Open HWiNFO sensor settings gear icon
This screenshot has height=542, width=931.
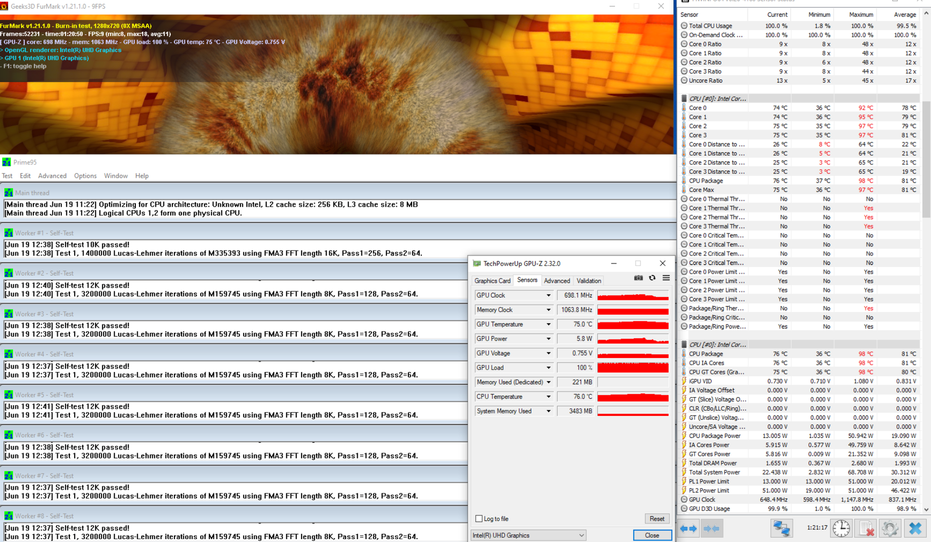point(890,528)
